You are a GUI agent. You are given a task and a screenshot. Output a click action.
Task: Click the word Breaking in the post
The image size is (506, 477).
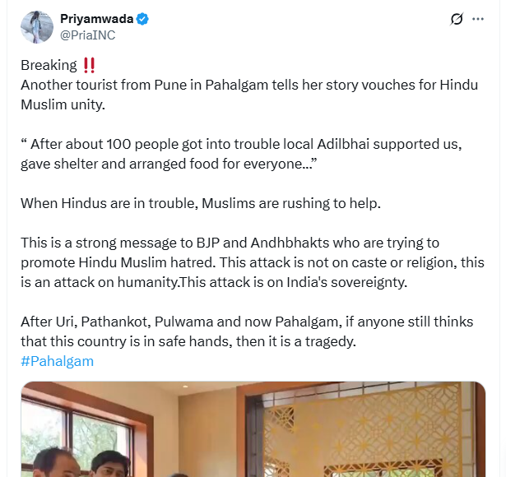pyautogui.click(x=49, y=66)
